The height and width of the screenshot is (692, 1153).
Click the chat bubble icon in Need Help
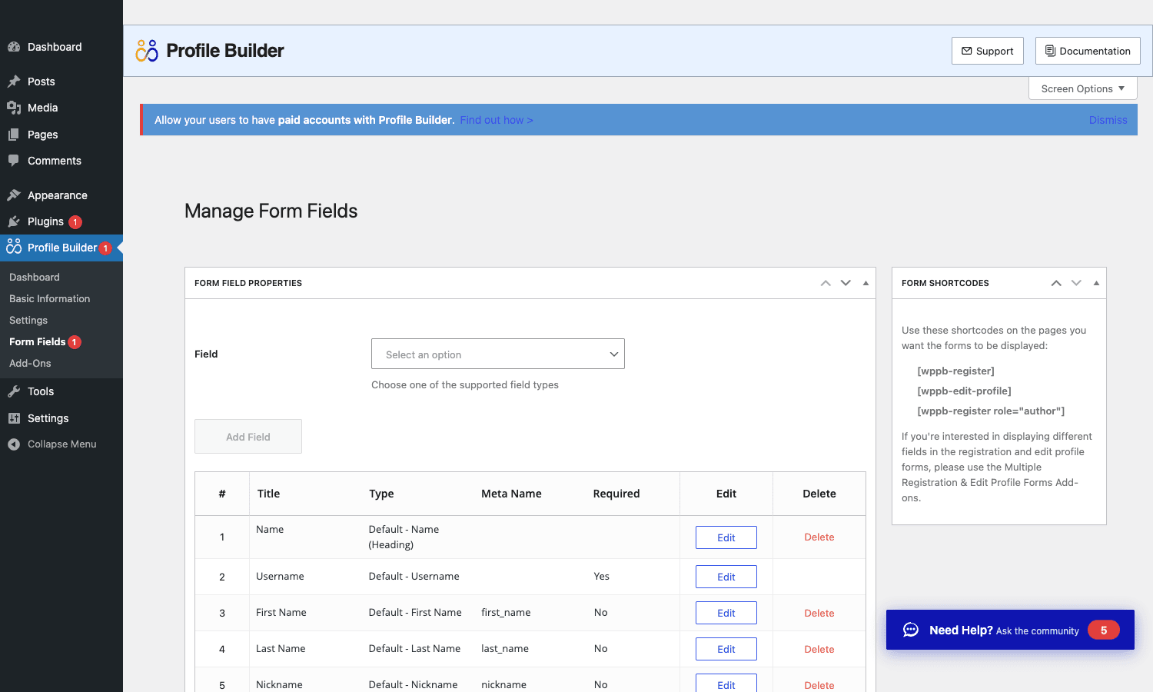(911, 630)
